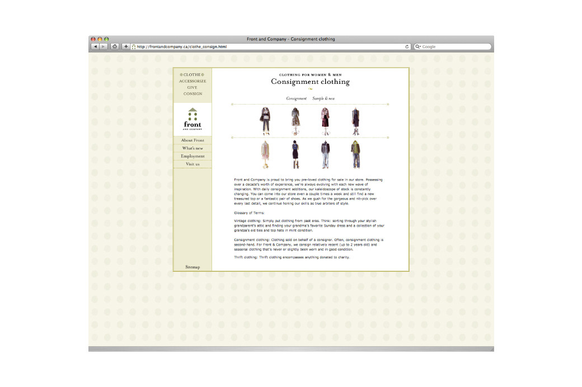View bottom-row navy dress outfit thumbnail
This screenshot has height=387, width=582.
295,154
